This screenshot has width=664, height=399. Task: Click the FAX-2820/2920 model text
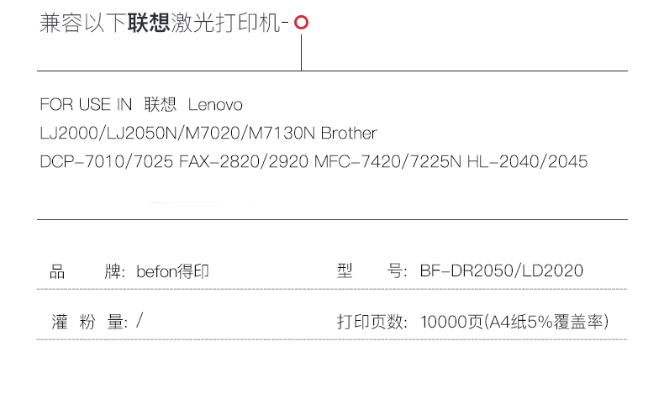pos(244,161)
